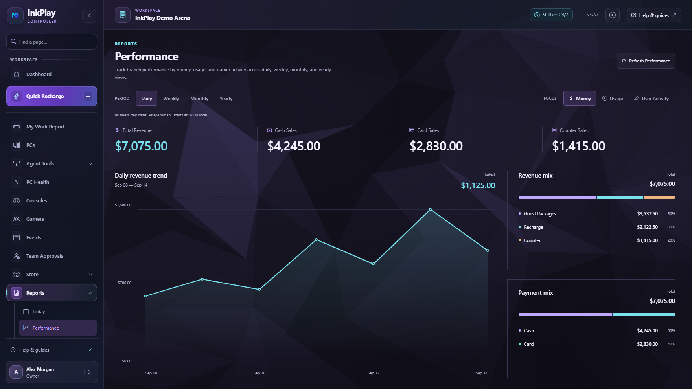
Task: Click the InkPlay logo icon
Action: (15, 16)
